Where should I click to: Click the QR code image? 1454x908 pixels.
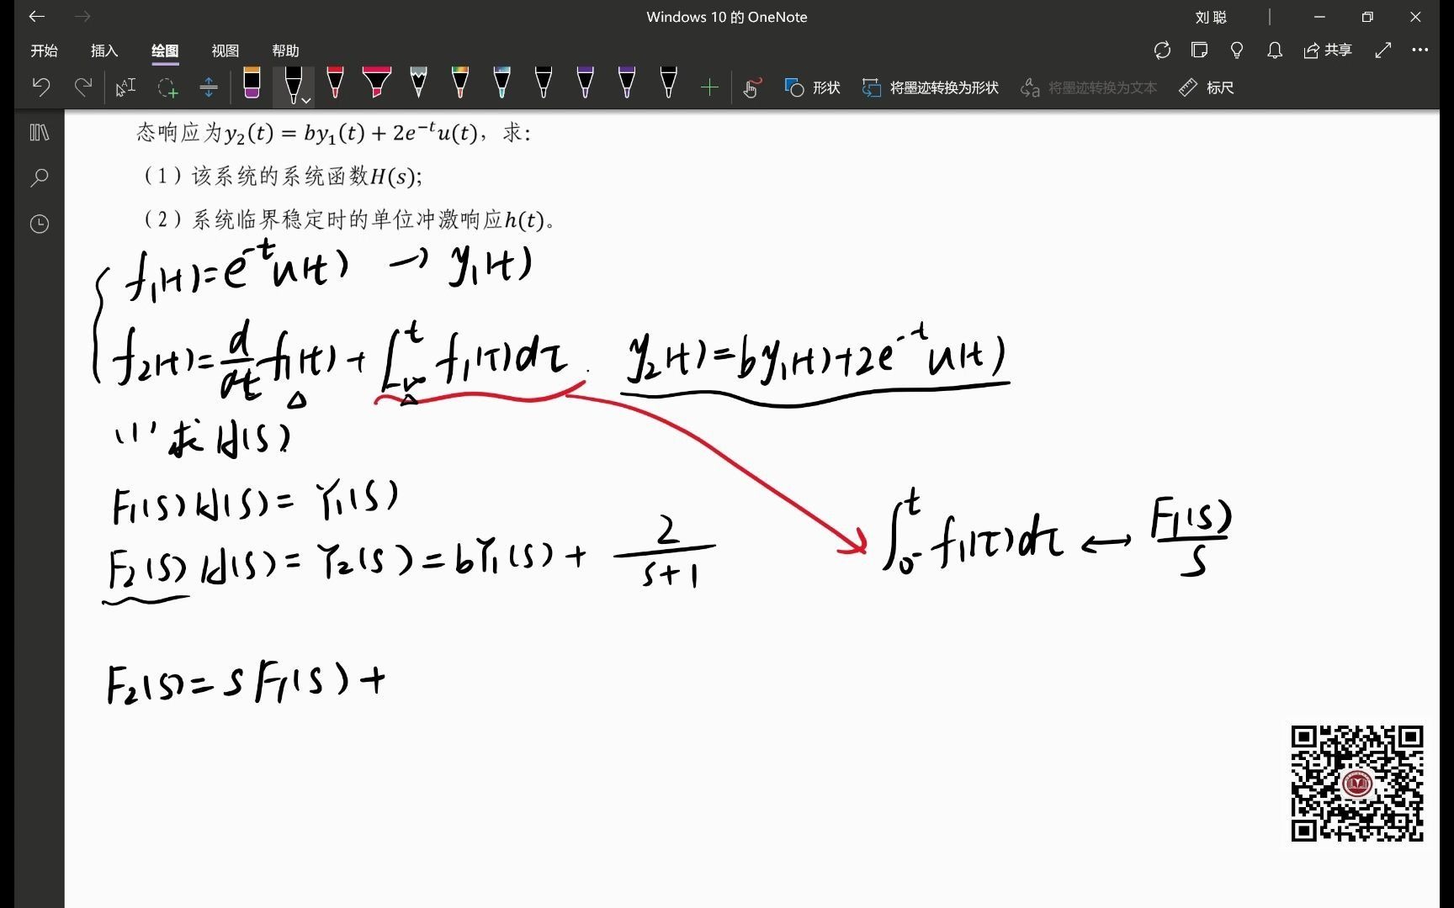1357,784
